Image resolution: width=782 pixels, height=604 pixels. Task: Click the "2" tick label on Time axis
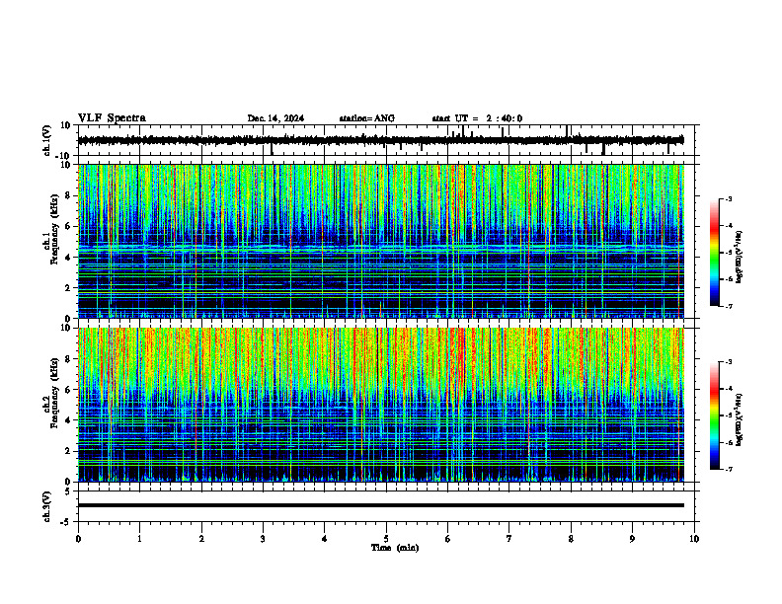point(201,539)
